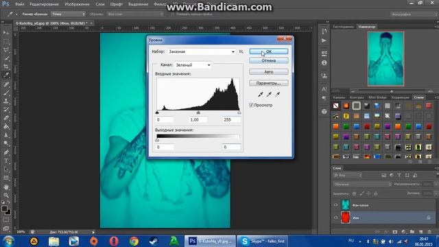Open the layer blend mode dropdown
439x247 pixels.
[362, 185]
